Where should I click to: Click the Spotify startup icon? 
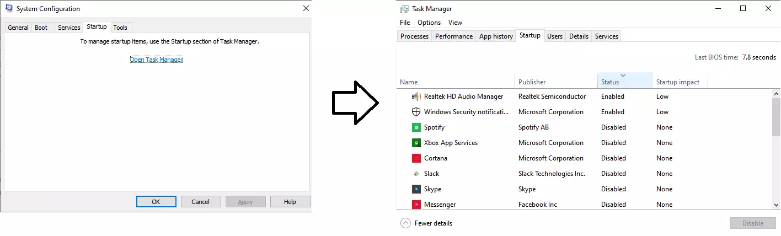(x=416, y=127)
